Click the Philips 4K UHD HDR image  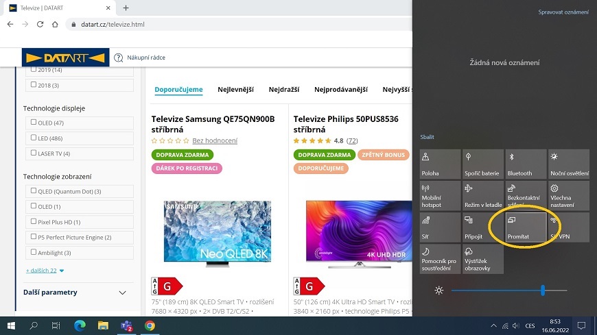point(359,234)
